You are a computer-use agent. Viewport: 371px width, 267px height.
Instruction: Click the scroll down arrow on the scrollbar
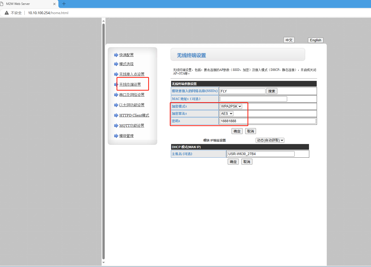click(x=103, y=262)
